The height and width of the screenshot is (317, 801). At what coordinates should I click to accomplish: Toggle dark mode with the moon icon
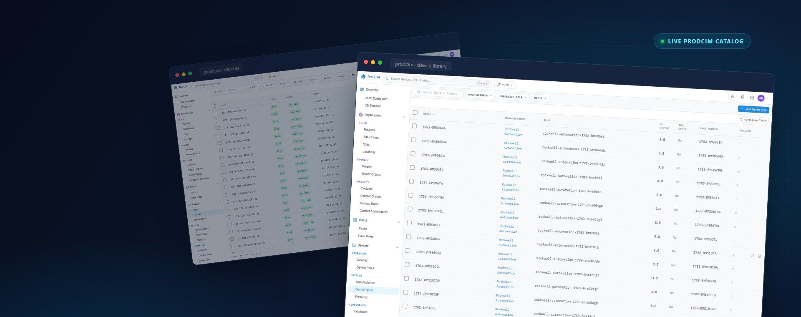(x=733, y=97)
